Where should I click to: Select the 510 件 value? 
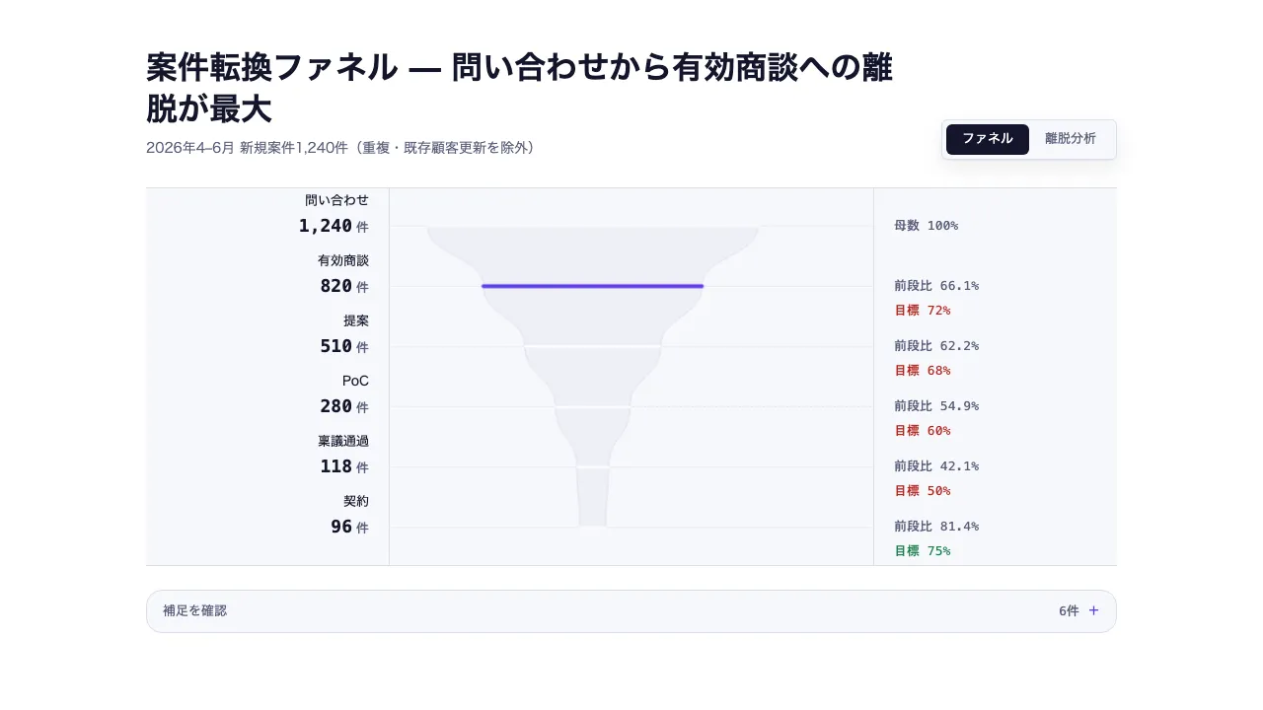tap(344, 346)
